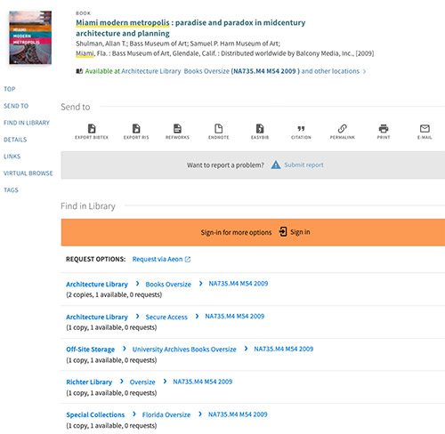
Task: Click the Export BibTeX icon
Action: 92,129
